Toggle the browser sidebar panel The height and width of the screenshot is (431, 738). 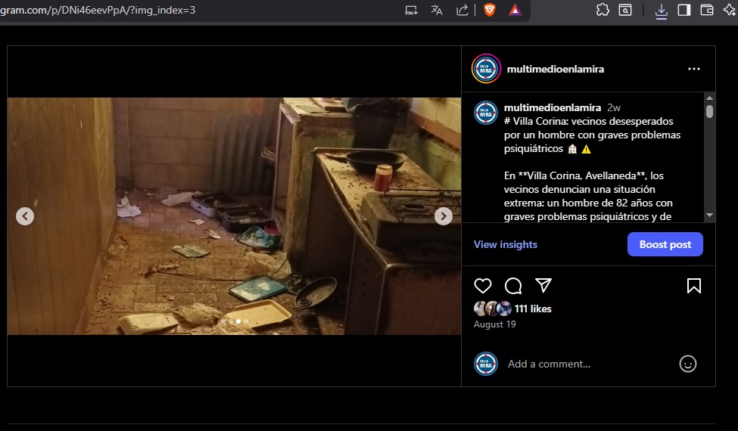(684, 10)
